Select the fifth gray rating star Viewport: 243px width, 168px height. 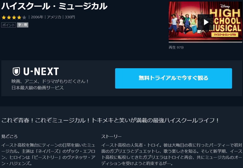pyautogui.click(x=24, y=17)
